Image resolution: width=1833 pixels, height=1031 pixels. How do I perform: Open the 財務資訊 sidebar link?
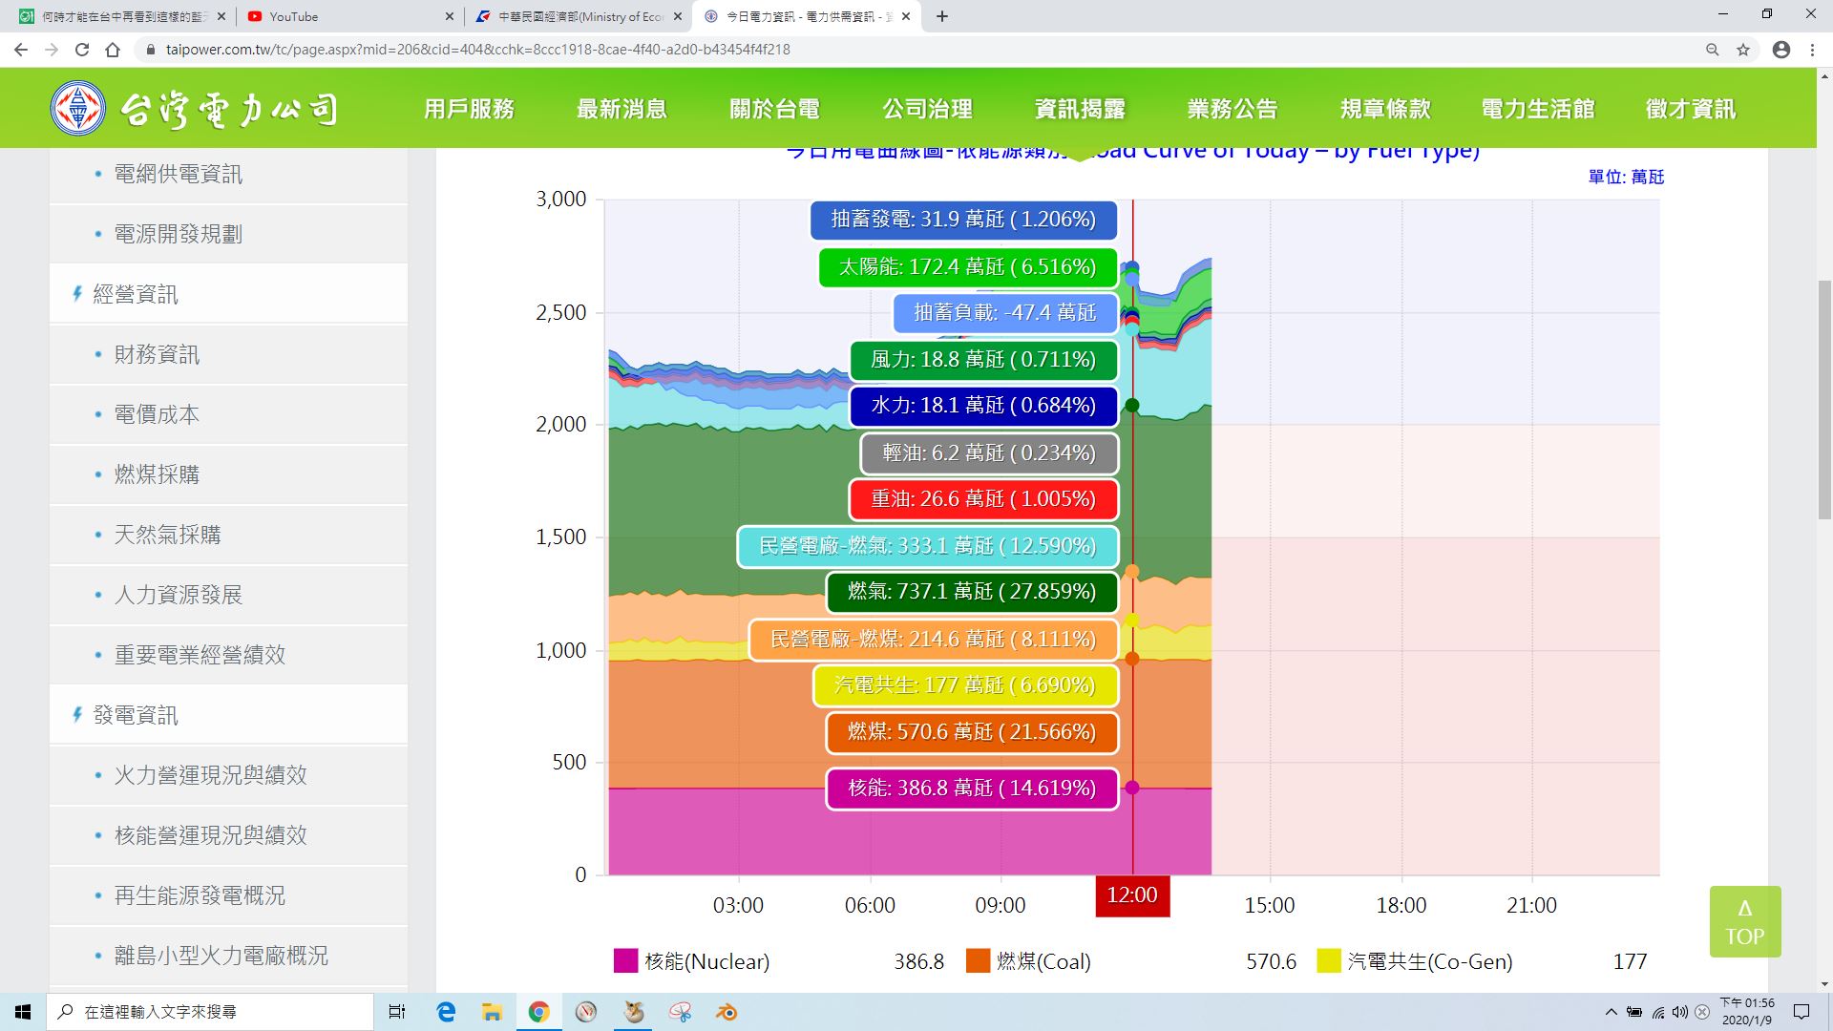pyautogui.click(x=157, y=354)
